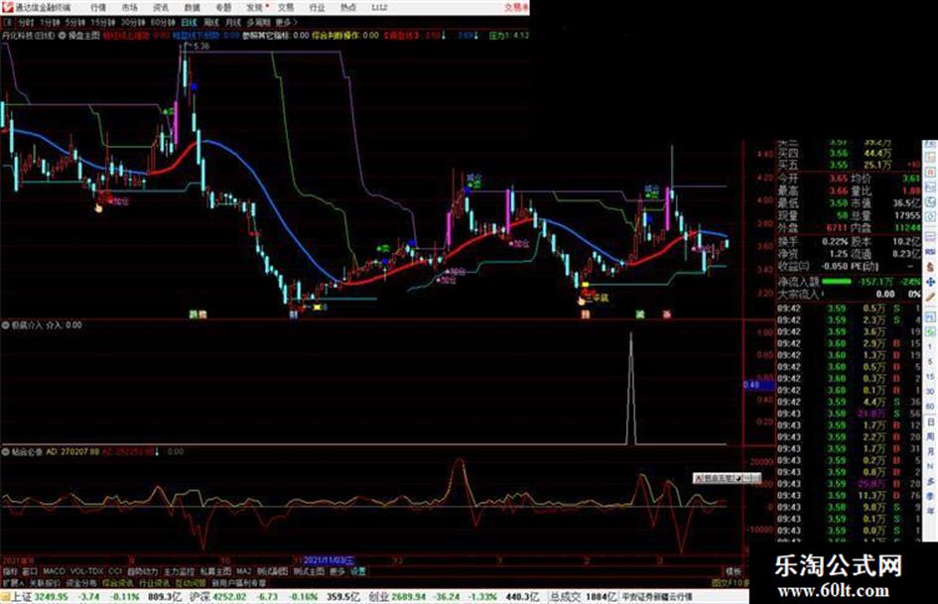Click the white spike in middle sub-chart
Screen dimensions: 938x604
(x=630, y=389)
